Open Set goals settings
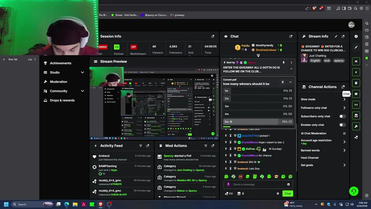The image size is (371, 209). [323, 165]
